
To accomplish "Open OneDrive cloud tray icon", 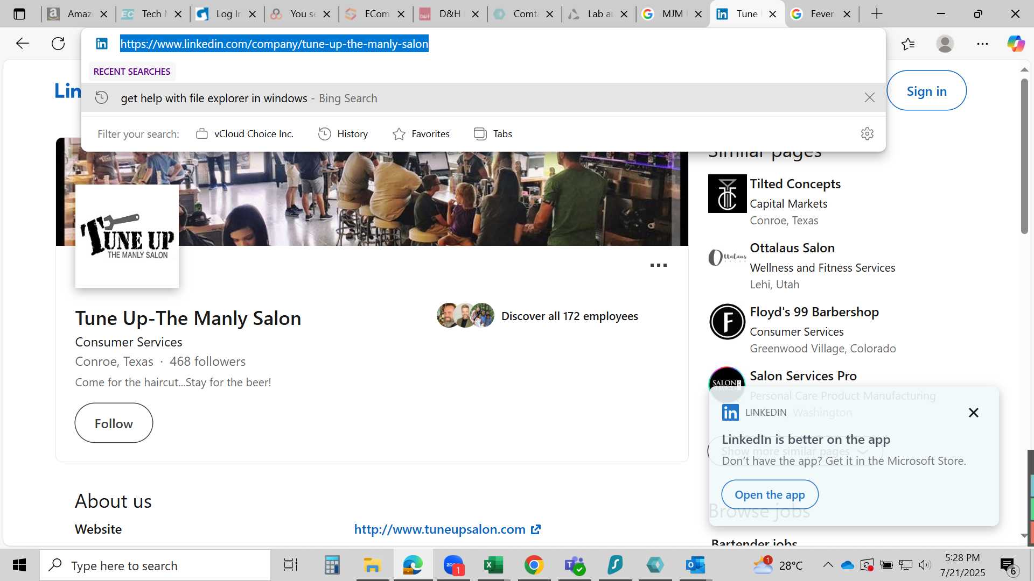I will [847, 565].
